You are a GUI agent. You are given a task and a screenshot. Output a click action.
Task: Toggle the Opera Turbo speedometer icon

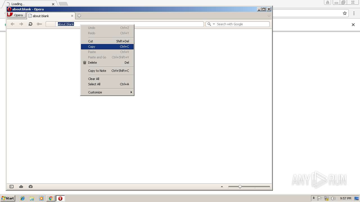(x=31, y=187)
